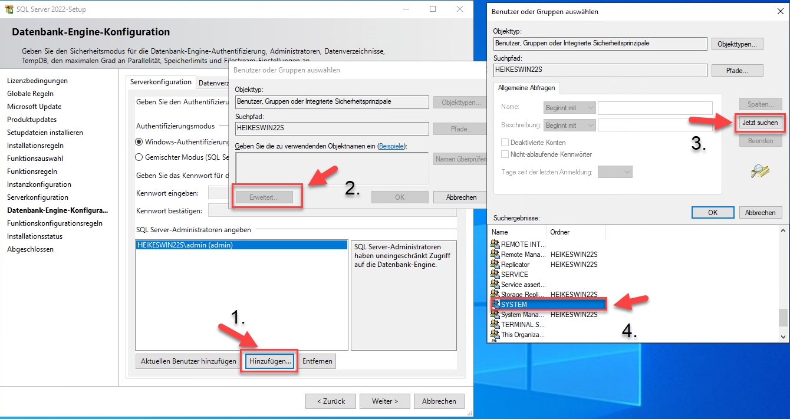Sort results by the Name column header
Screen dimensions: 790x419
point(518,232)
